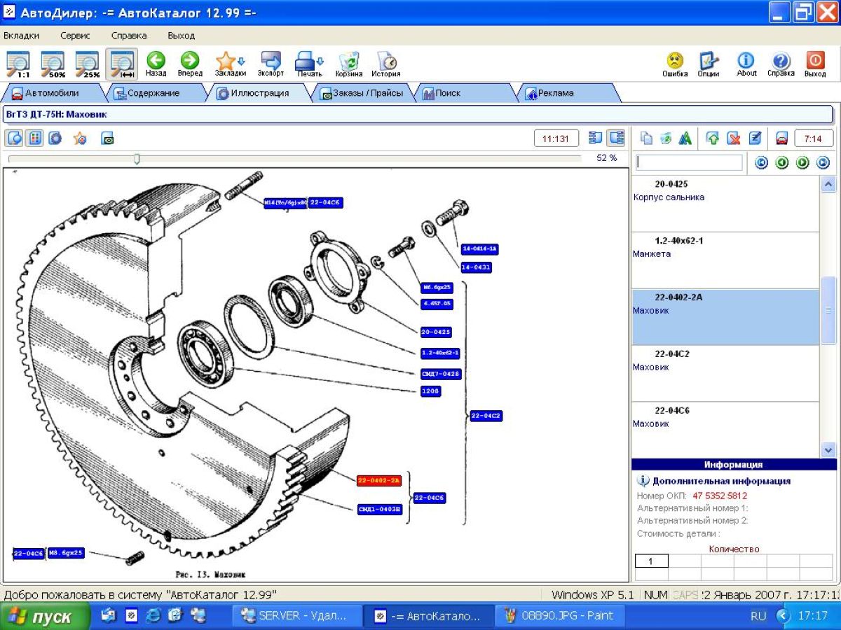Report a problem via Ошибка icon
The height and width of the screenshot is (630, 841).
click(x=675, y=63)
